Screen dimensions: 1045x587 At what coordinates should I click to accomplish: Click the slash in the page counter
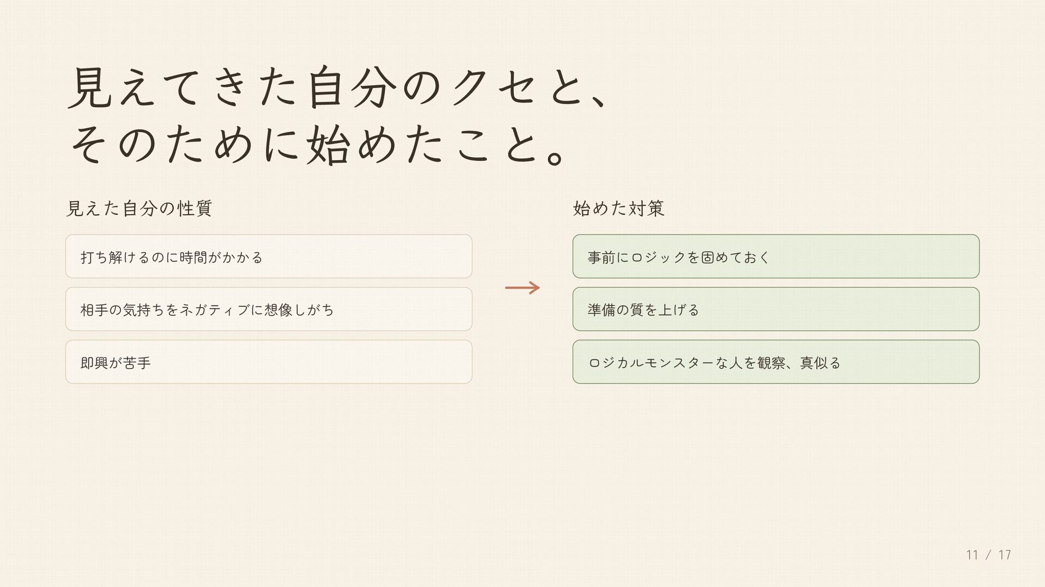pyautogui.click(x=988, y=555)
